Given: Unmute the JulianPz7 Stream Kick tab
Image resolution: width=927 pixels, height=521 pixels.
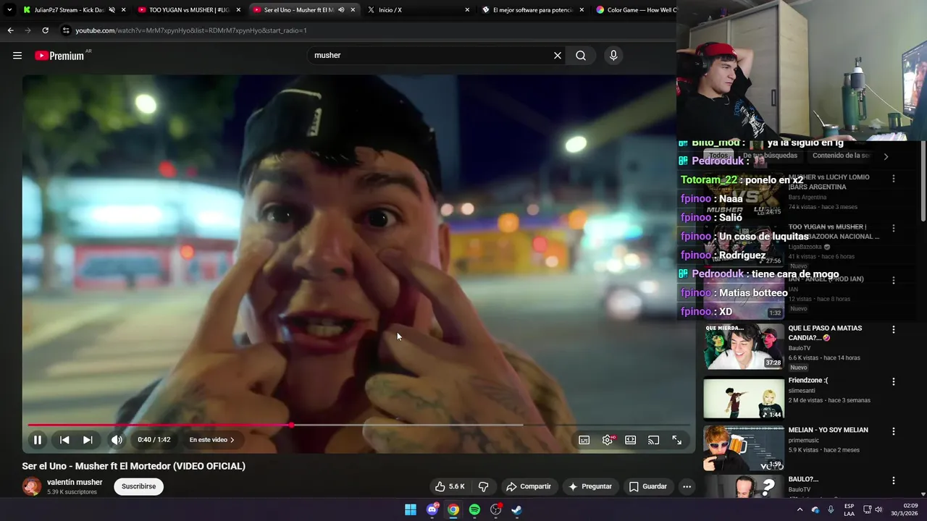Looking at the screenshot, I should [112, 10].
